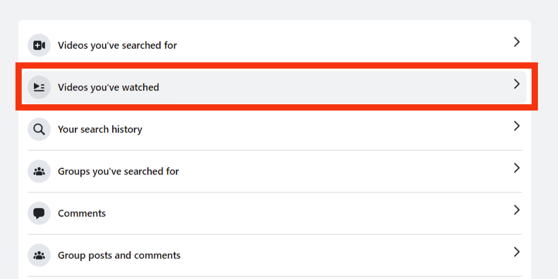
Task: Expand Videos you've searched for using its chevron
Action: 517,42
